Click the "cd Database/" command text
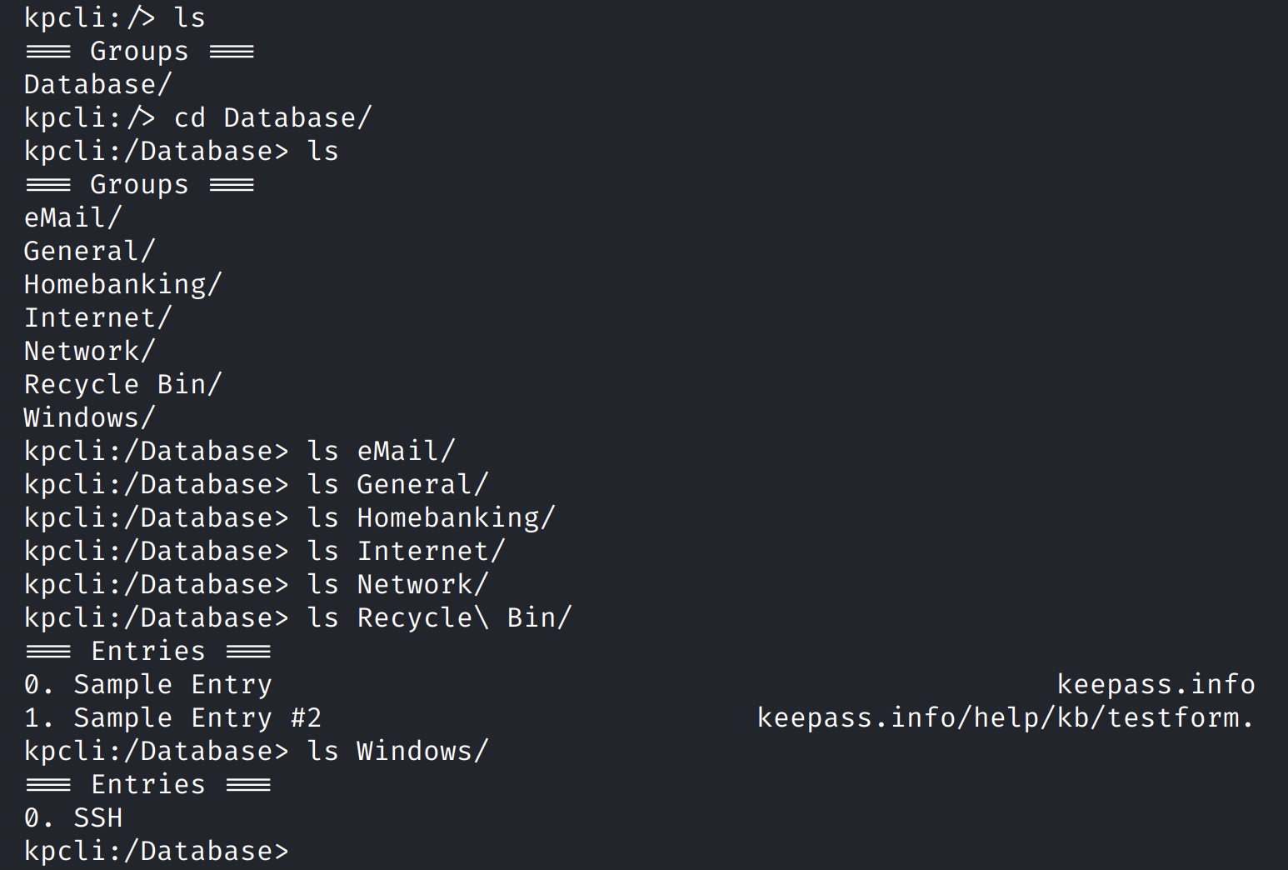 pos(272,117)
